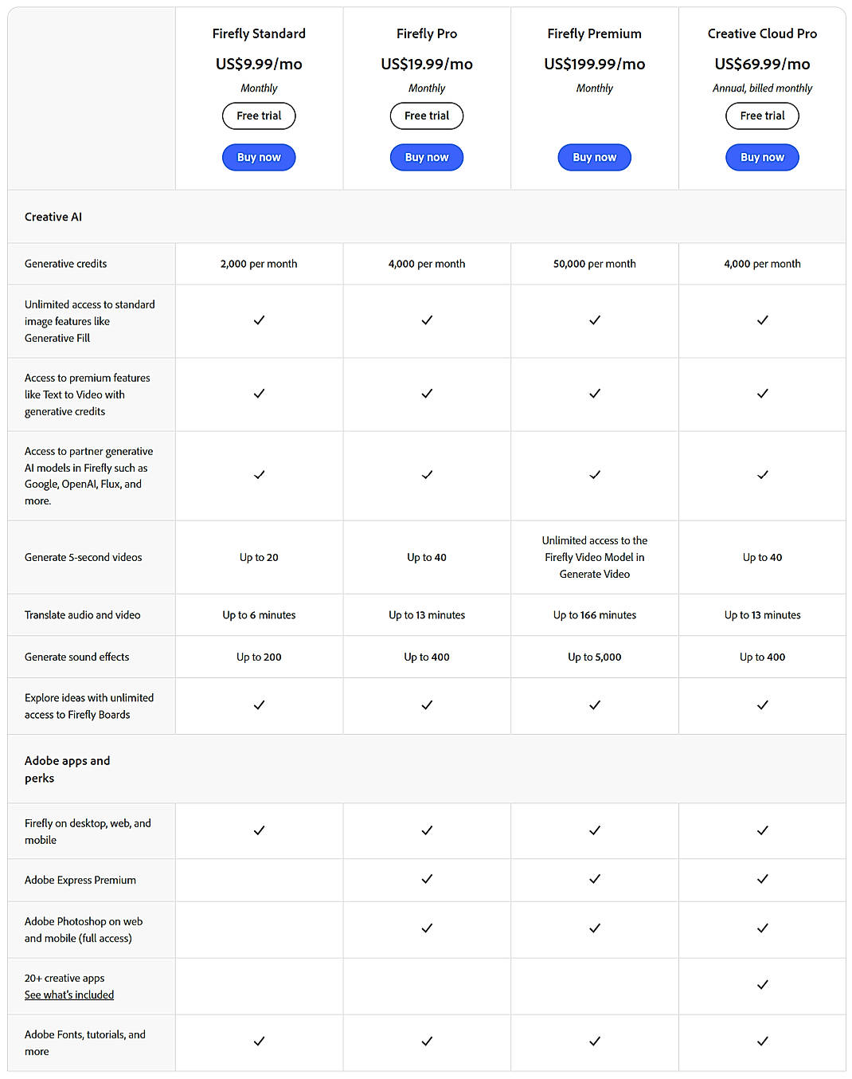This screenshot has height=1079, width=852.
Task: Click Buy now for Firefly Premium
Action: pyautogui.click(x=594, y=157)
